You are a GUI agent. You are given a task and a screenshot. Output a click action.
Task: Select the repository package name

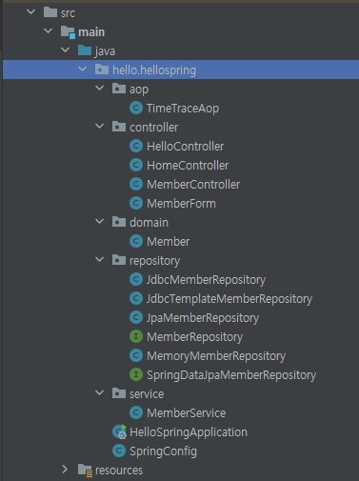(x=155, y=261)
